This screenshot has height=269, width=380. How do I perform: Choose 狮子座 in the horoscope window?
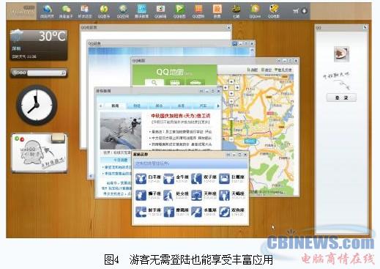tap(148, 195)
